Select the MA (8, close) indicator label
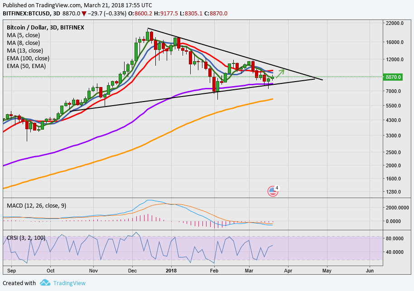Image resolution: width=414 pixels, height=291 pixels. click(x=23, y=43)
